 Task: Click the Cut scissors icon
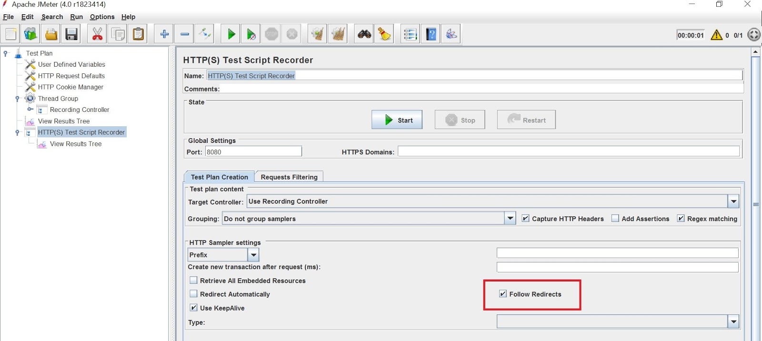click(97, 34)
